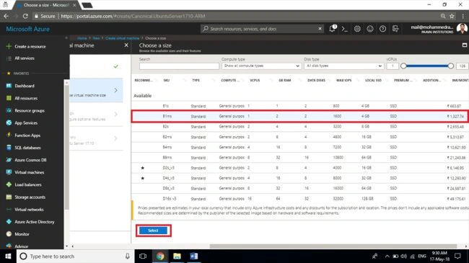Sort by the DATA DISKS column header
469x263 pixels.
[316, 81]
